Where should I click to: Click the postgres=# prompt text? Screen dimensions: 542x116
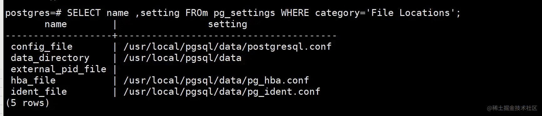pos(33,13)
